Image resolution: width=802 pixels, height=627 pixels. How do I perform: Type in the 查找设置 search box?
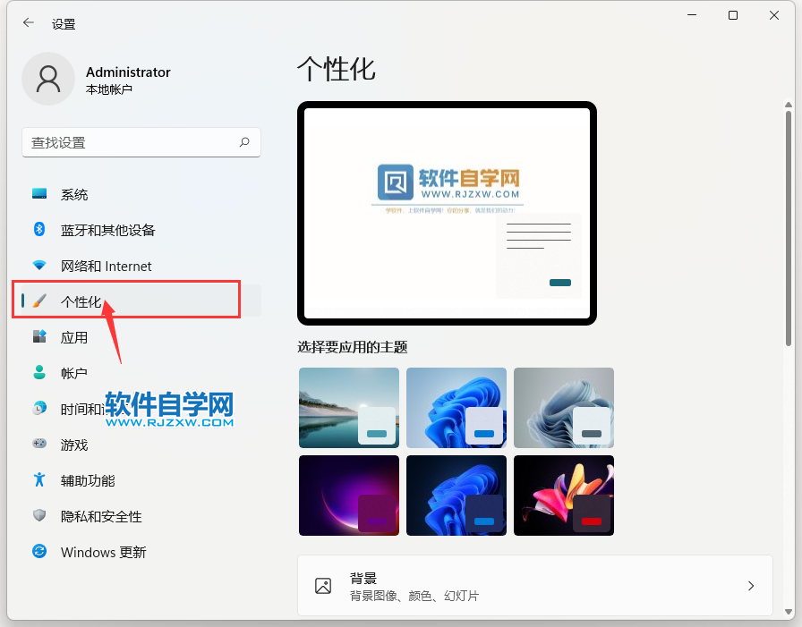coord(130,142)
